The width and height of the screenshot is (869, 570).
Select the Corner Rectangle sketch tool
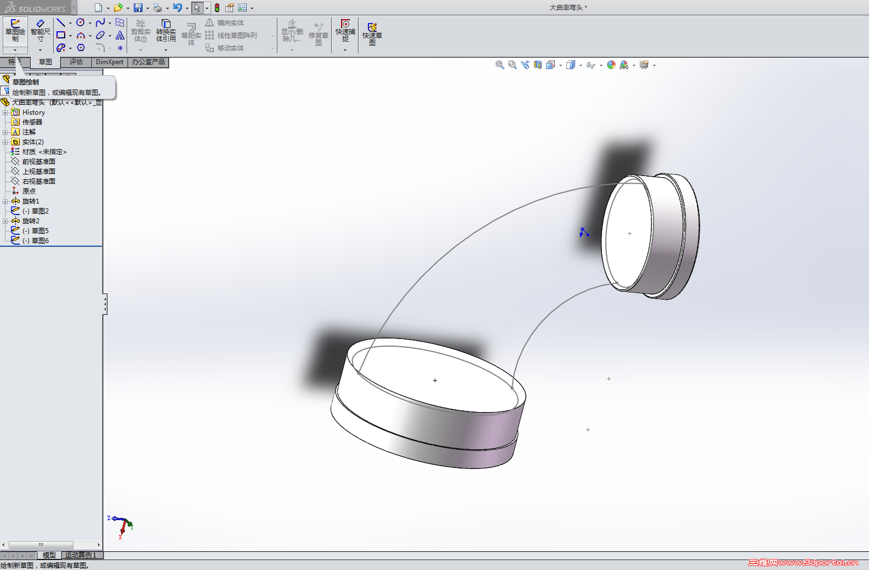(61, 35)
